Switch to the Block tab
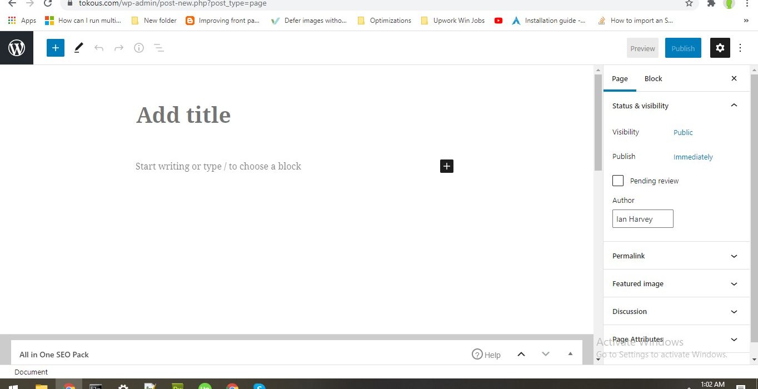The height and width of the screenshot is (389, 758). tap(653, 78)
